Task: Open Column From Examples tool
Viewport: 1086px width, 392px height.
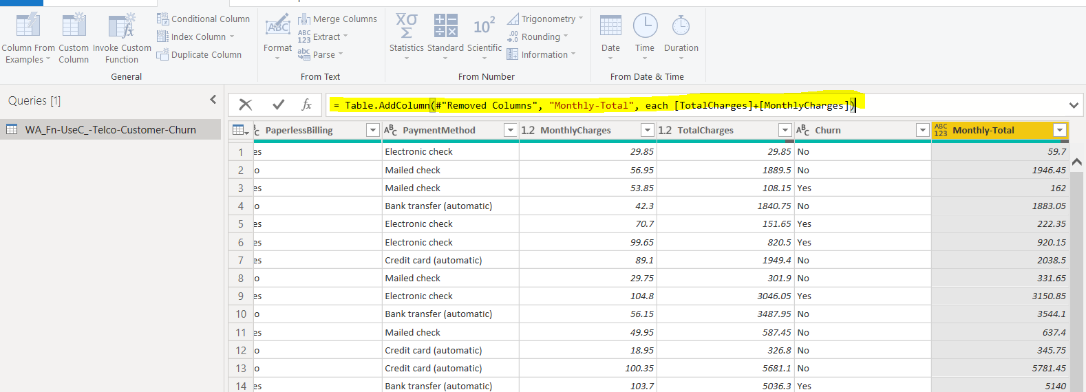Action: pos(28,28)
